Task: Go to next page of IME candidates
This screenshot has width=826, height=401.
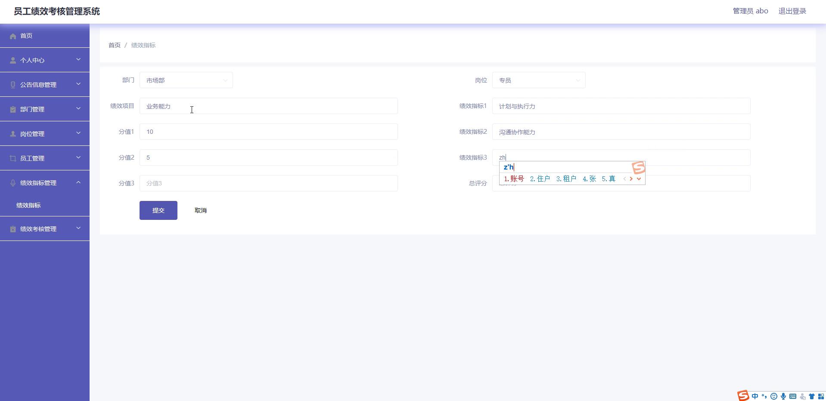Action: [x=631, y=179]
